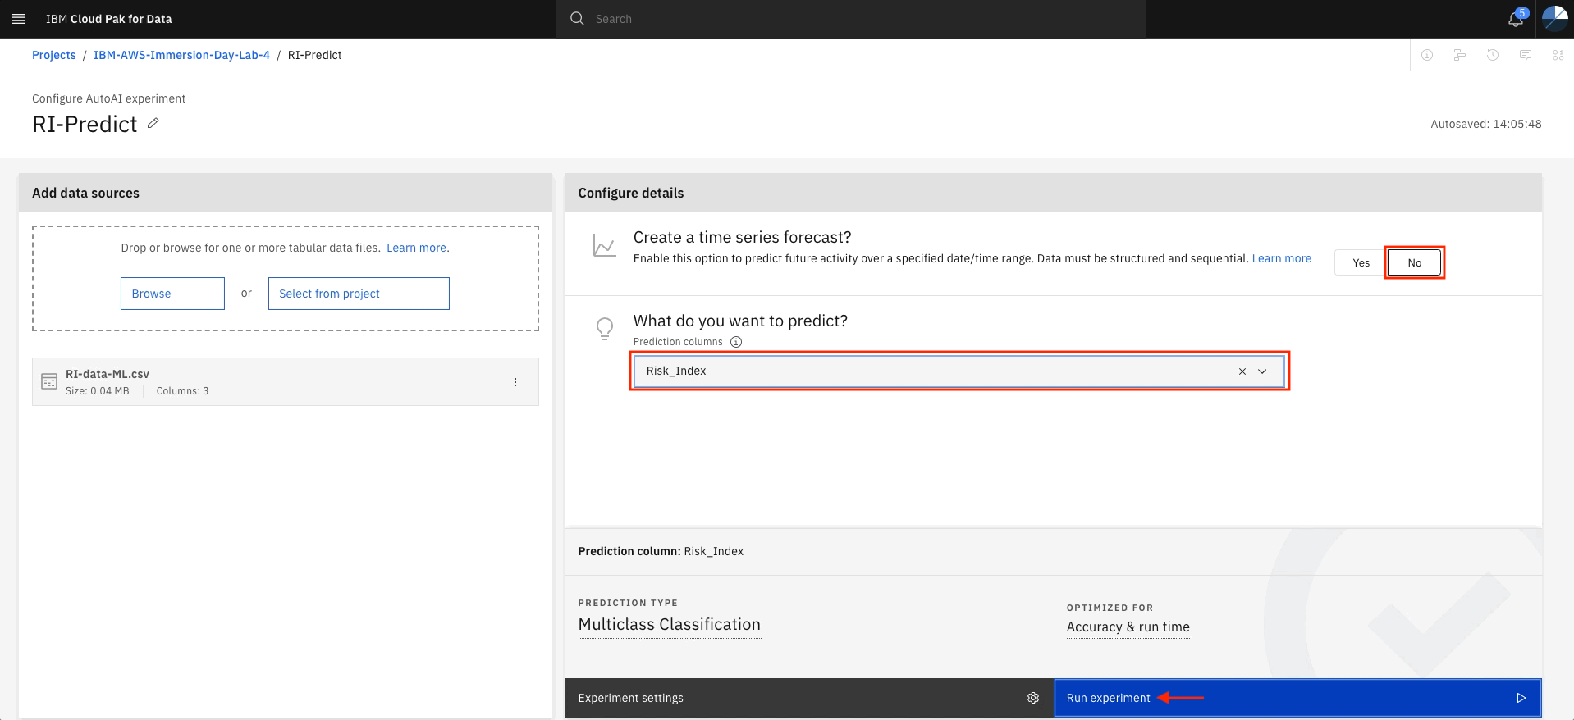The width and height of the screenshot is (1574, 720).
Task: Clear the Risk_Index selection
Action: tap(1242, 371)
